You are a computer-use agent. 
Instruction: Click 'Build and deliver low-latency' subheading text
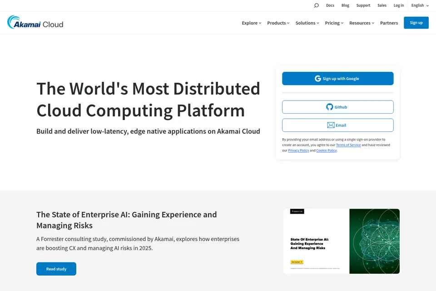pos(148,131)
